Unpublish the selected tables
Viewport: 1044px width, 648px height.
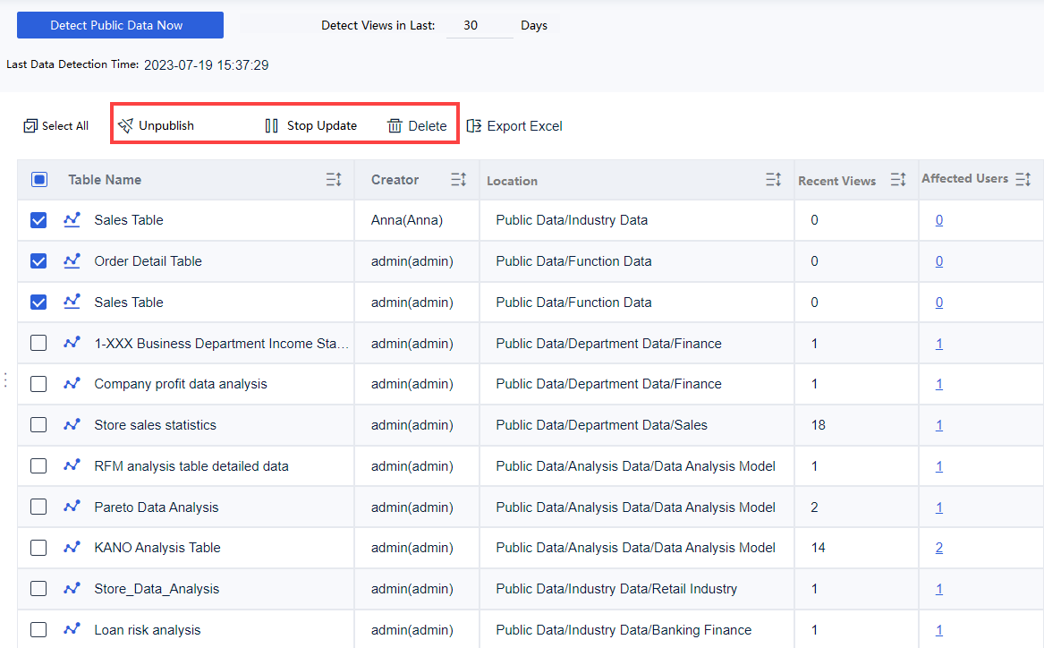[x=157, y=125]
